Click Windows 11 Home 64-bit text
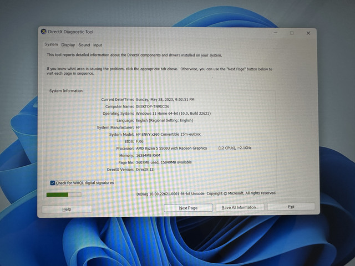Image resolution: width=355 pixels, height=266 pixels. pyautogui.click(x=173, y=113)
